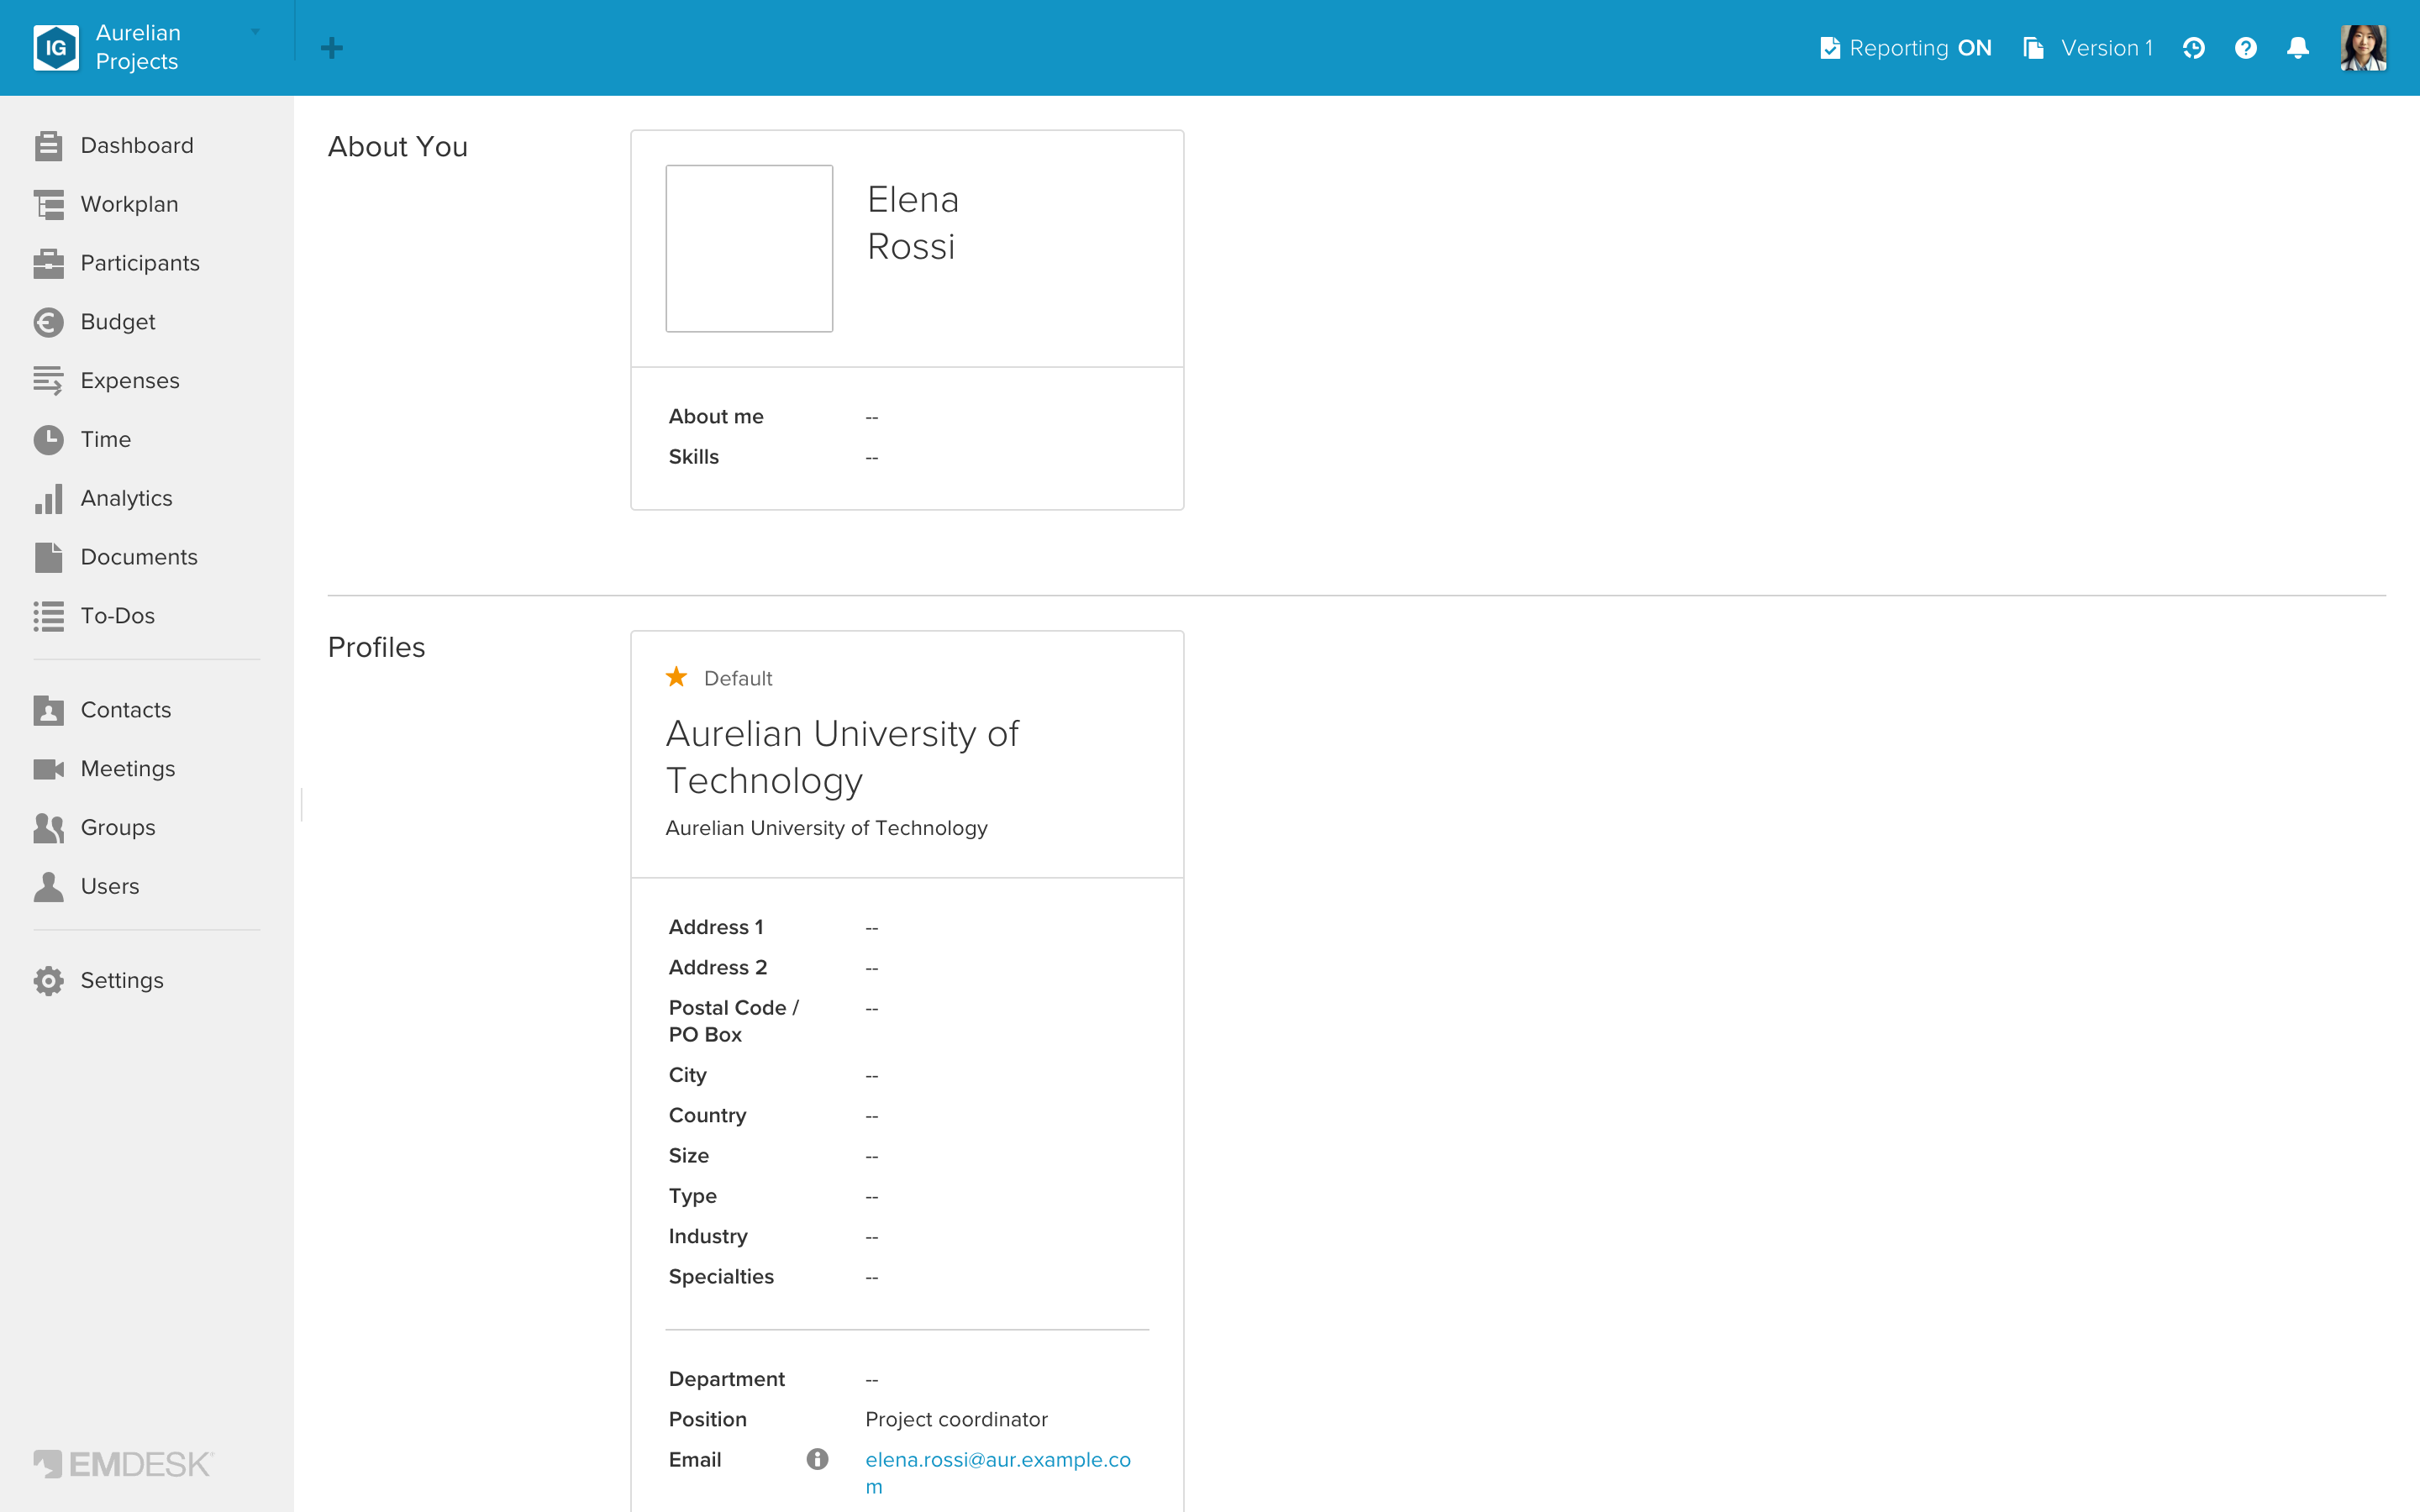Image resolution: width=2420 pixels, height=1512 pixels.
Task: Click the Workplan sidebar icon
Action: [x=48, y=204]
